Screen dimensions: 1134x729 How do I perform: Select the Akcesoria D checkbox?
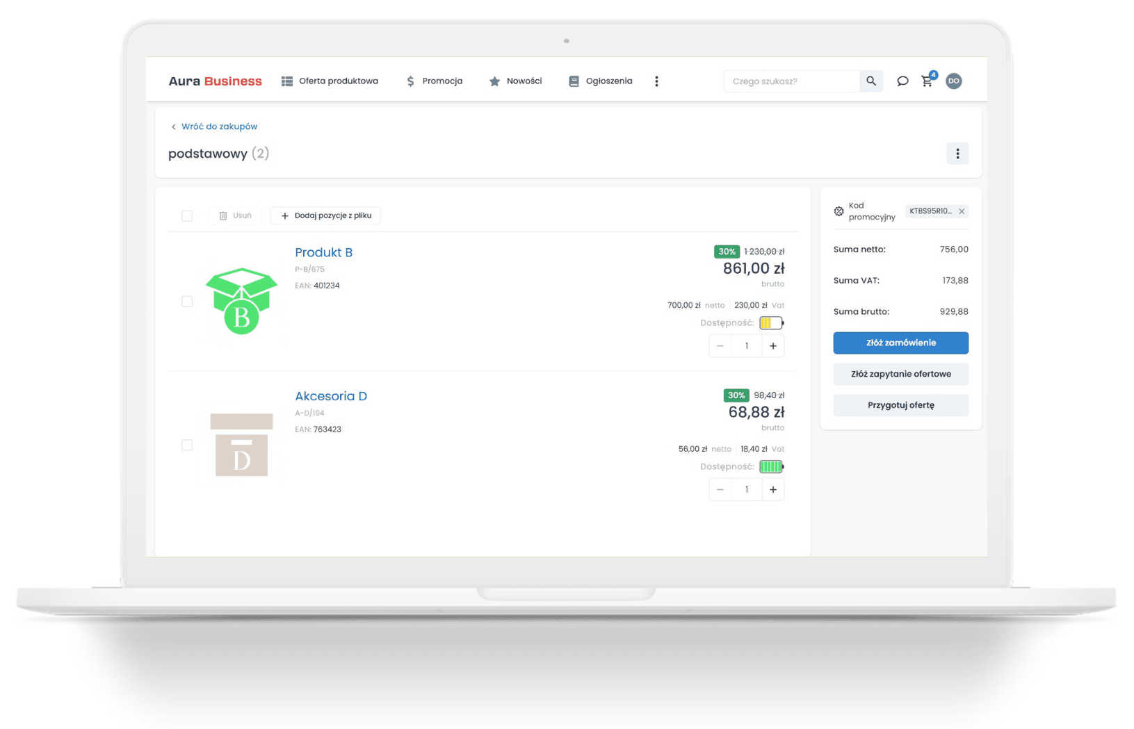click(187, 445)
